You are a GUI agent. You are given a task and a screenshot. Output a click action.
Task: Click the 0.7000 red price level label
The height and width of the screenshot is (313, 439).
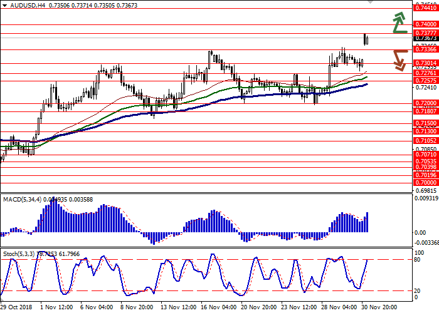click(x=425, y=183)
